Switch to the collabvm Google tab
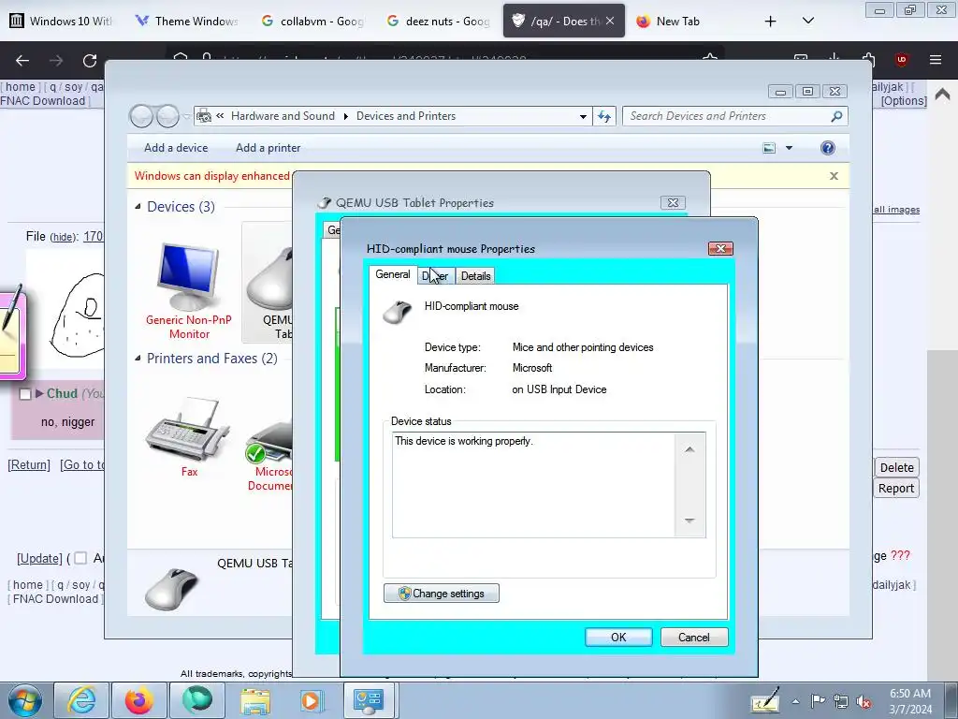The image size is (958, 719). [x=312, y=22]
